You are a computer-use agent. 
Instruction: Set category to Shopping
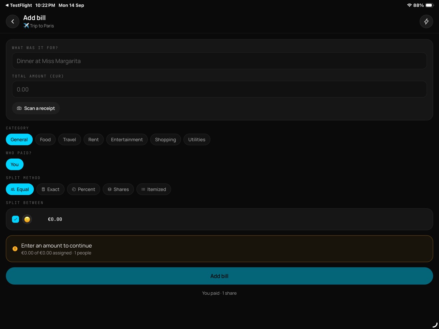coord(165,139)
